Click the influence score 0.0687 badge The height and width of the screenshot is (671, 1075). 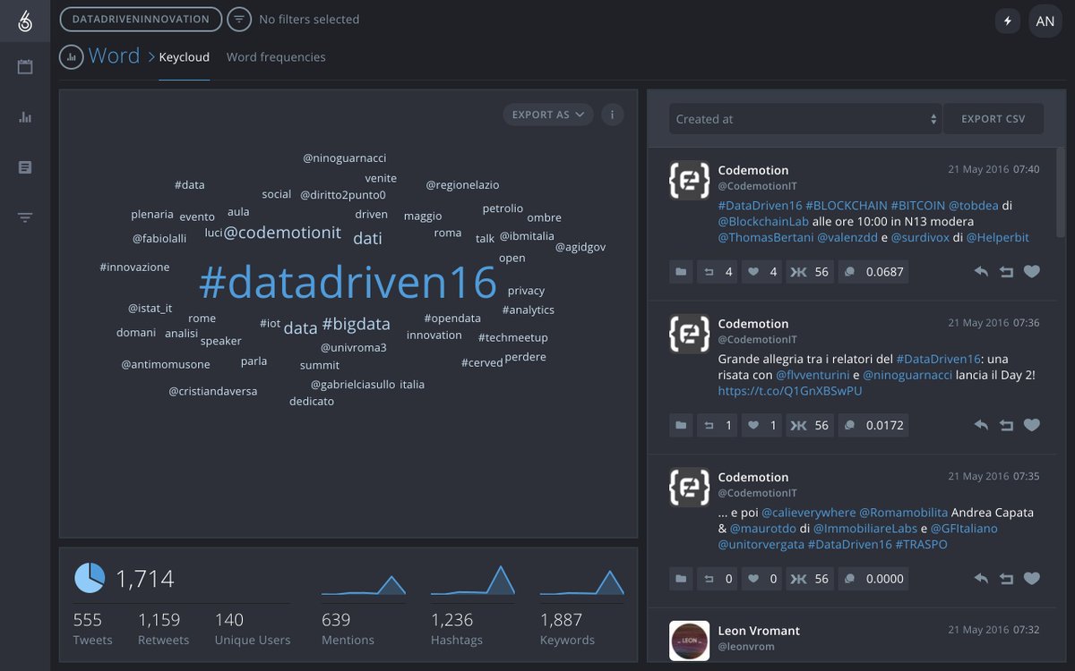pyautogui.click(x=873, y=271)
